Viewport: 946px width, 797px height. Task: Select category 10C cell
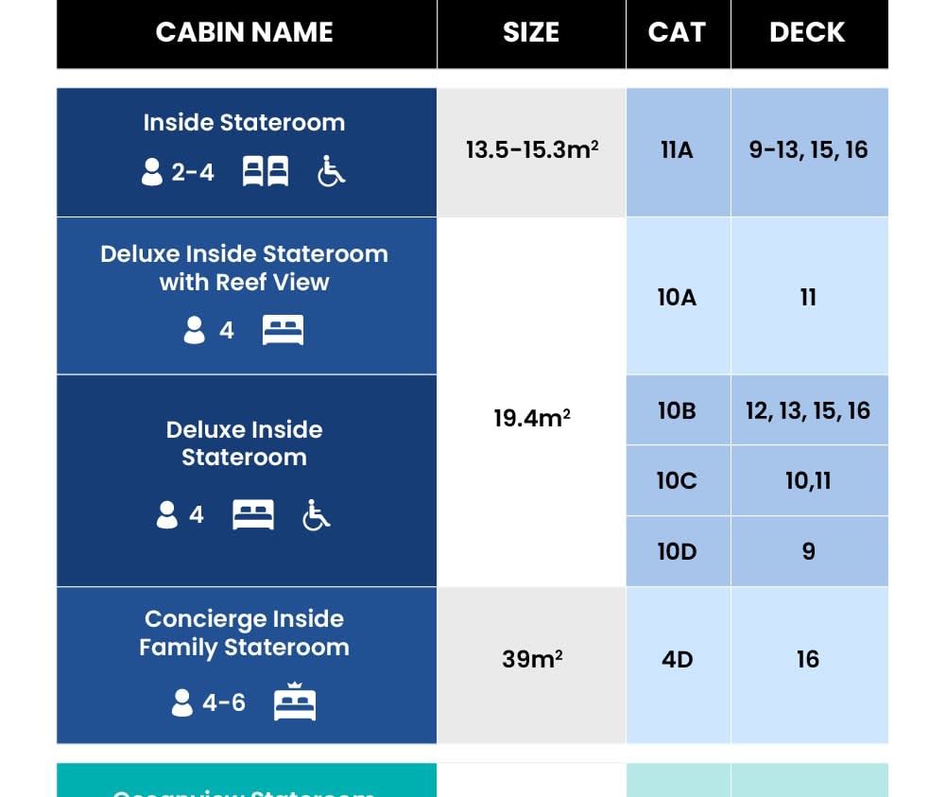click(677, 481)
